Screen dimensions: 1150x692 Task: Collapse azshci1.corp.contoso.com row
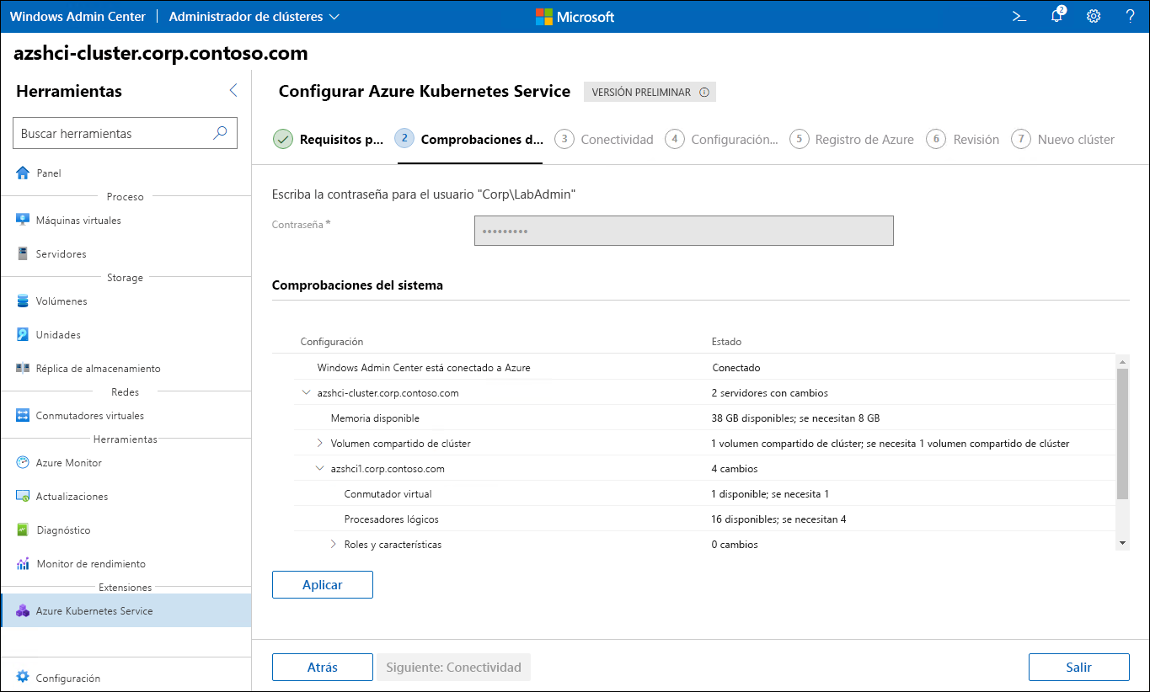(320, 468)
